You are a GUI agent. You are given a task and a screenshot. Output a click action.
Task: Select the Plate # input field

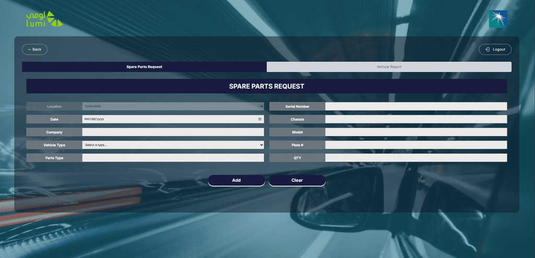pyautogui.click(x=416, y=145)
